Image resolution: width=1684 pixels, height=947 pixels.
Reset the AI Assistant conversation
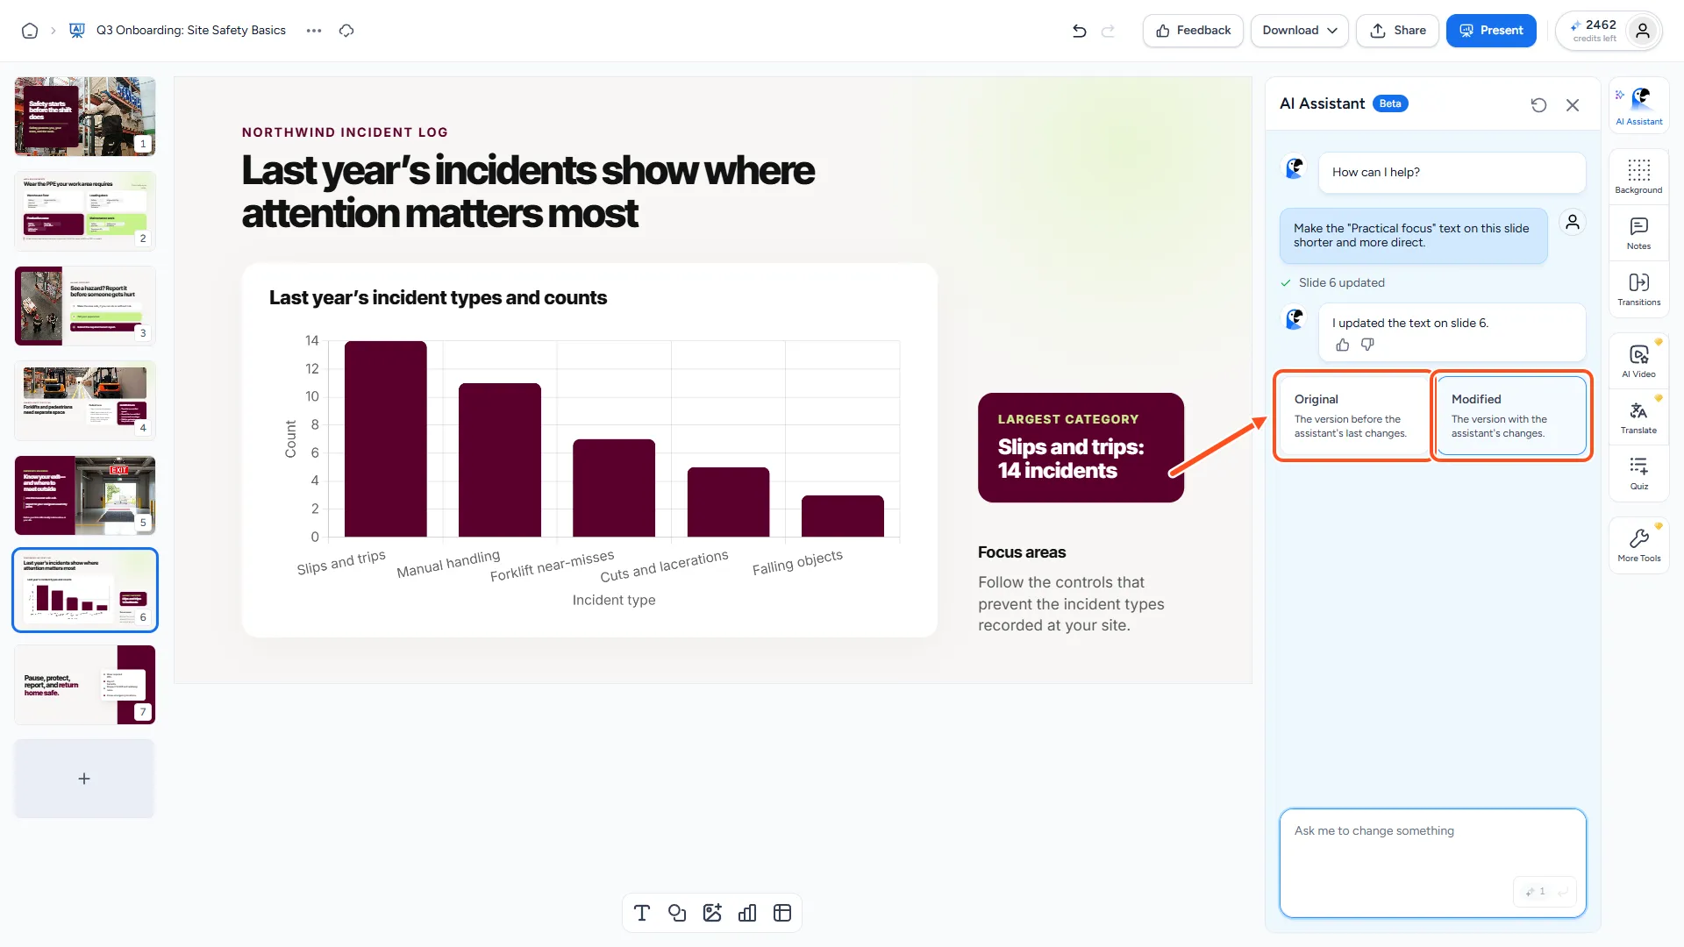1538,105
